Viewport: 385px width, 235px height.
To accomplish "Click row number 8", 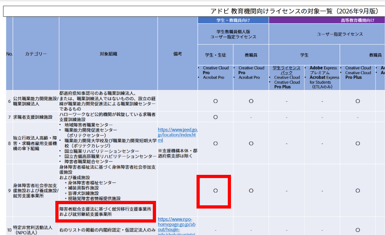I will (x=9, y=144).
